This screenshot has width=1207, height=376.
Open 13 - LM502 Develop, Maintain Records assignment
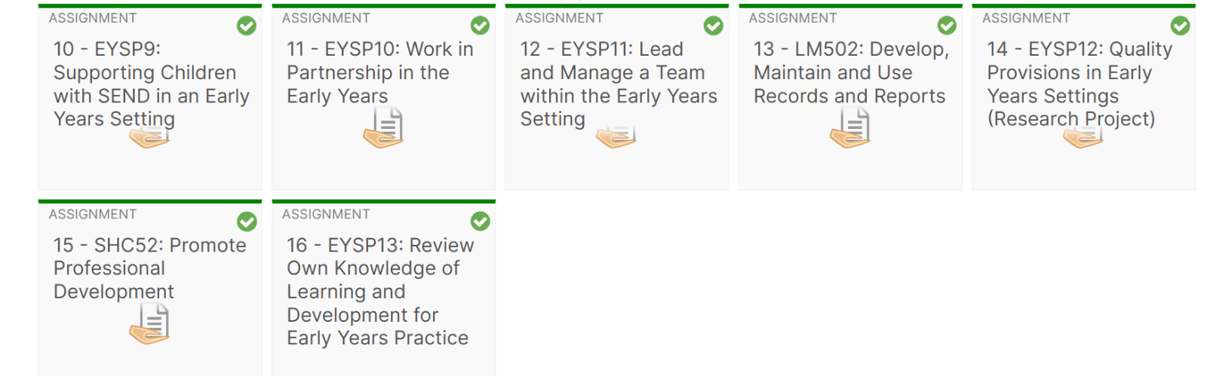coord(850,72)
